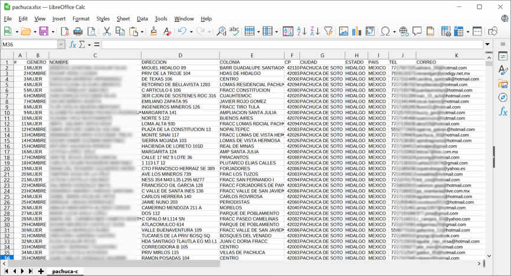This screenshot has height=276, width=511.
Task: Toggle the AutoFilter funnel icon
Action: (328, 31)
